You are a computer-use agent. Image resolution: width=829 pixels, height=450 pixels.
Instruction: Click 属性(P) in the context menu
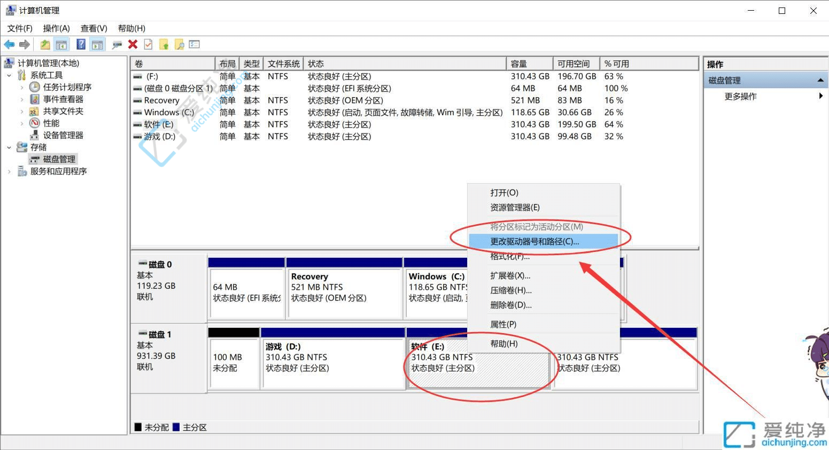point(503,324)
